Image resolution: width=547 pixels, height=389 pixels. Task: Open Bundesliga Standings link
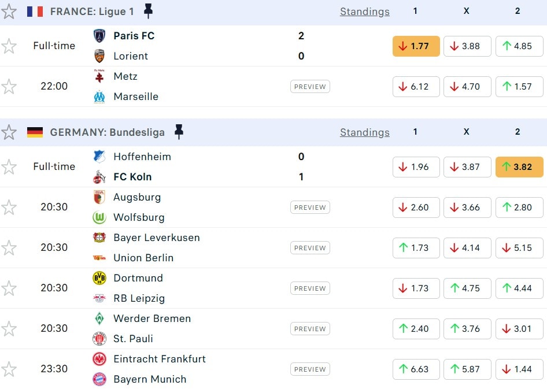364,132
